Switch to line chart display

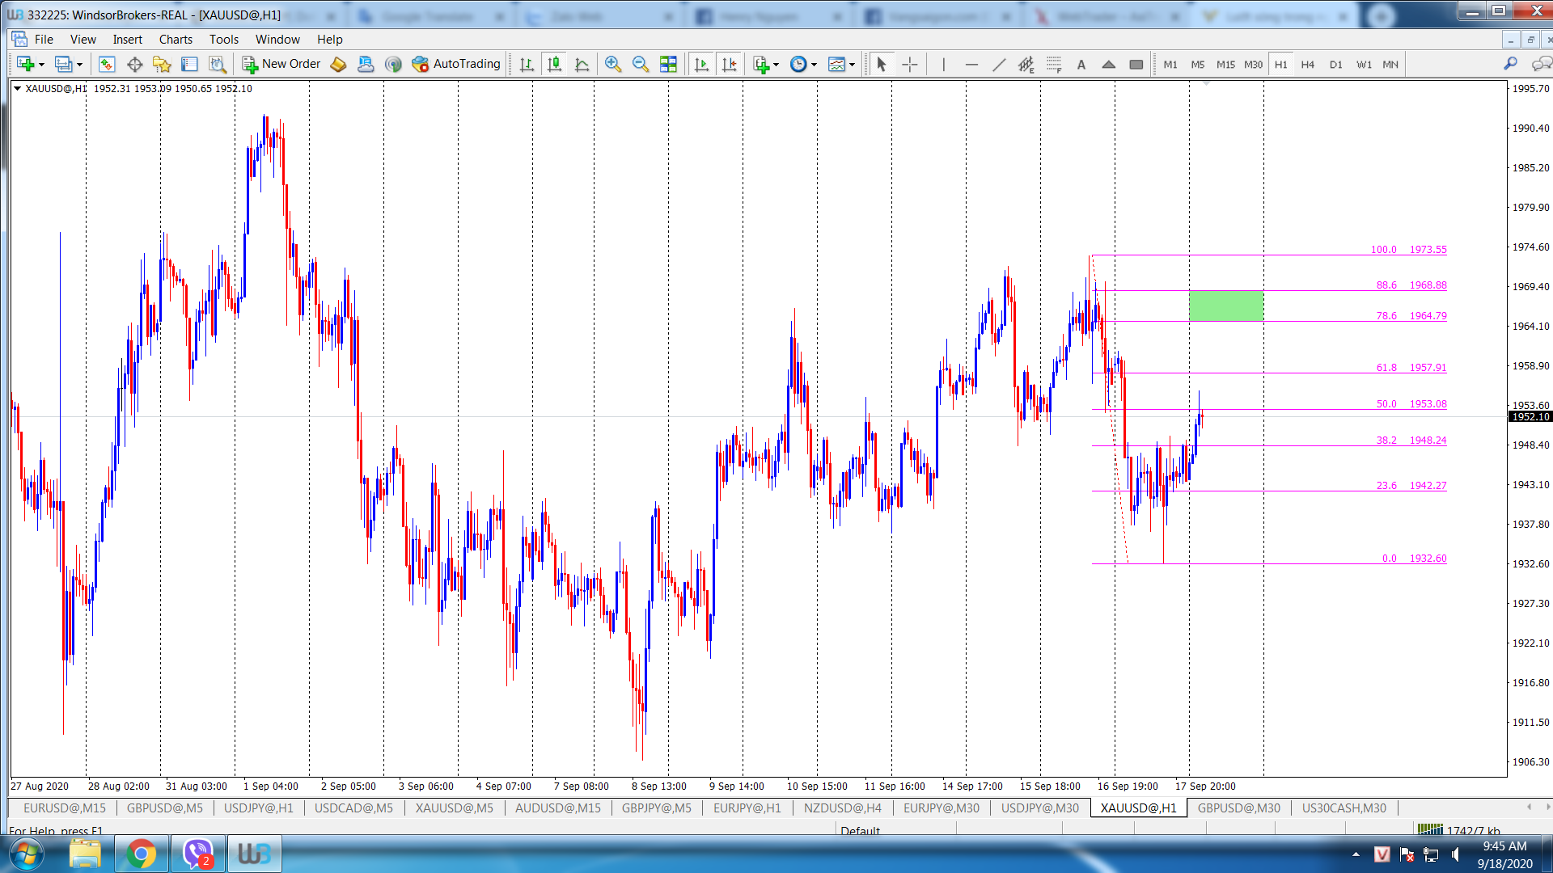pyautogui.click(x=582, y=64)
